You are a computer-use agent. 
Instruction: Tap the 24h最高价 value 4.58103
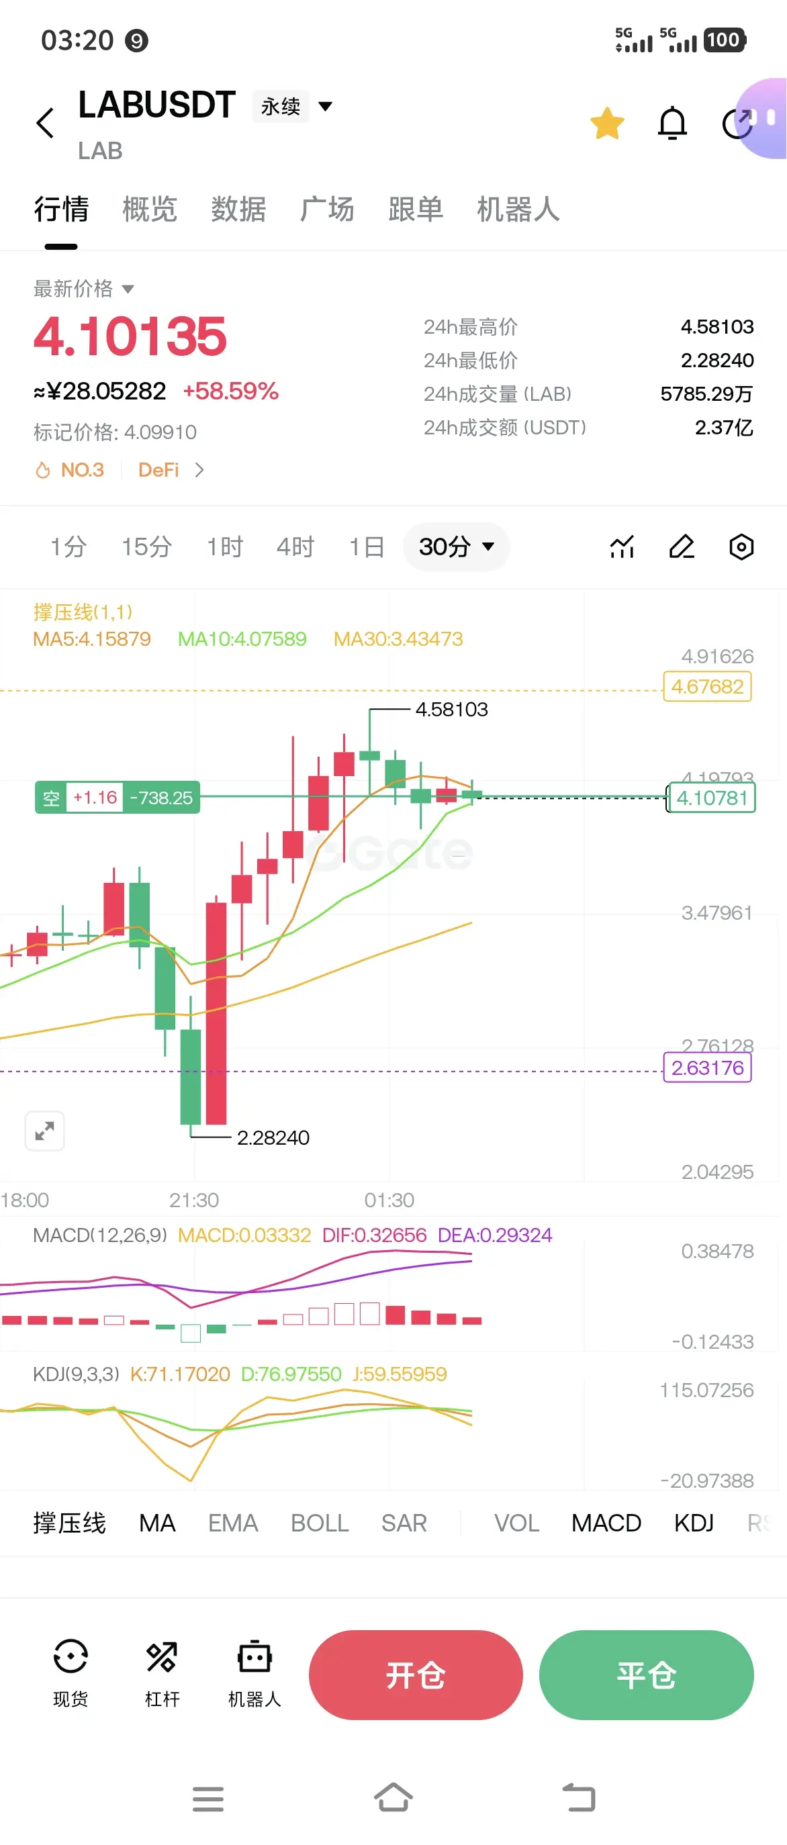click(716, 326)
